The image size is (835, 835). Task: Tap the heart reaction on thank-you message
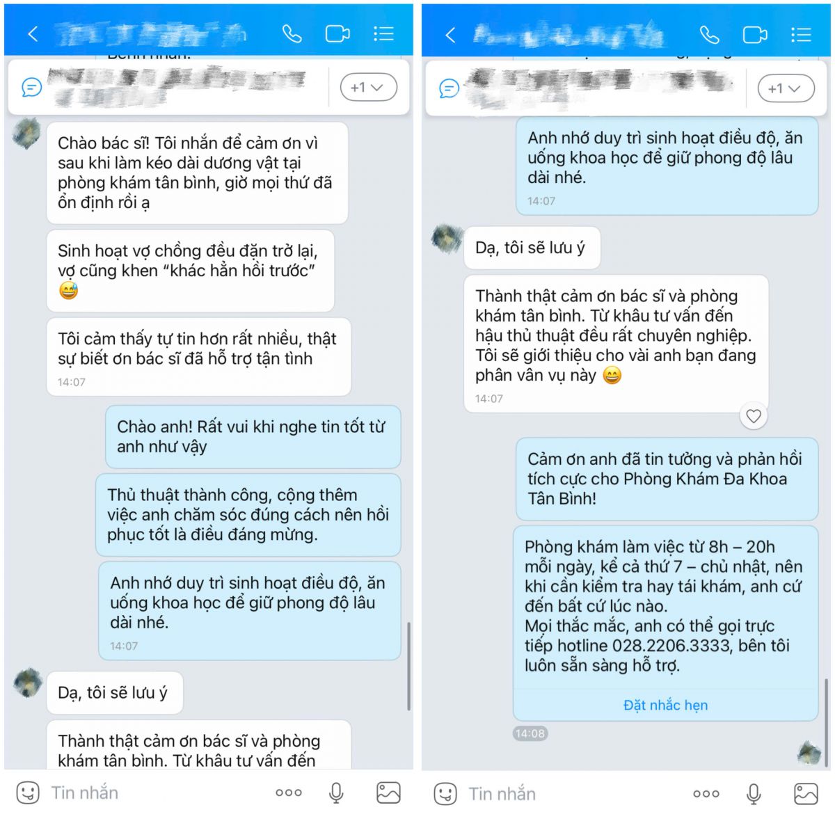(x=754, y=416)
